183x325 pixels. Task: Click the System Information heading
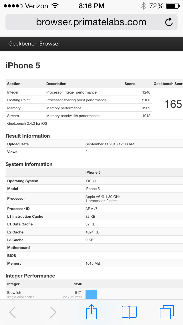pyautogui.click(x=29, y=164)
